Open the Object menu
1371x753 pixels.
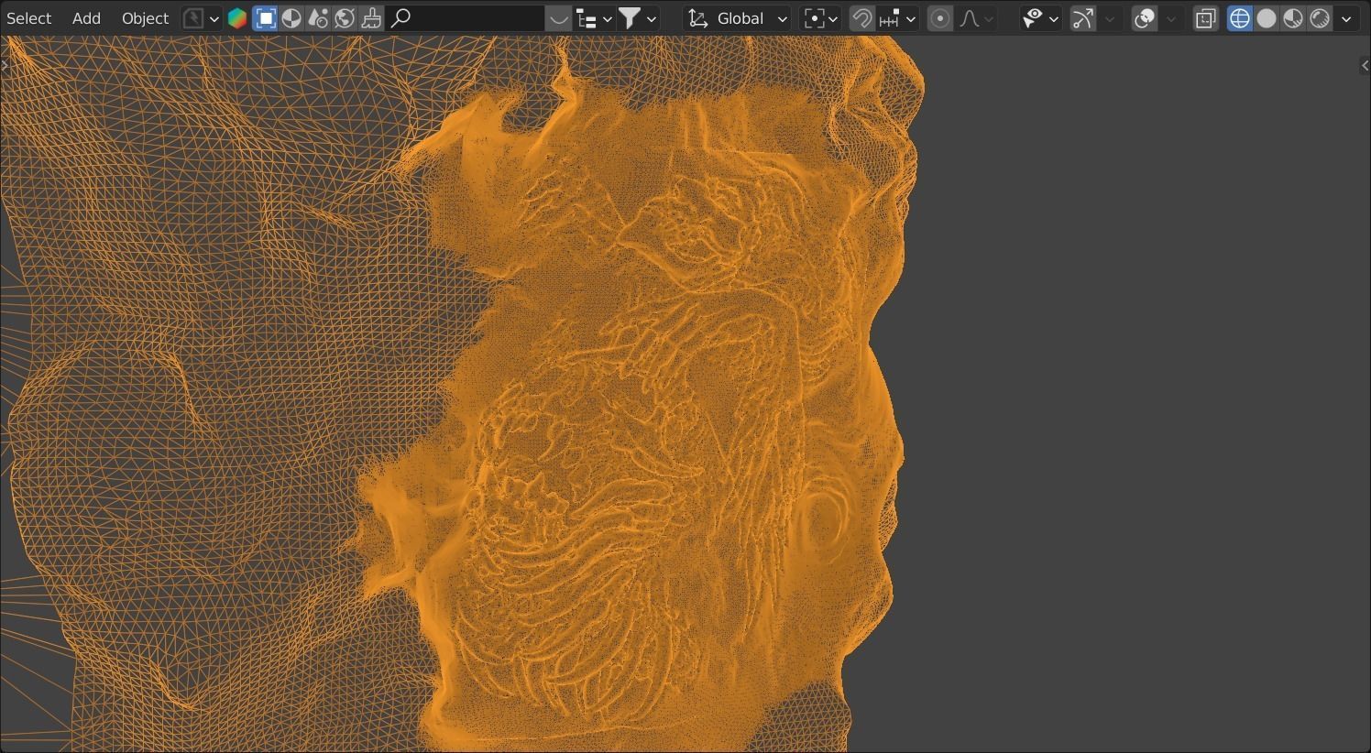(145, 18)
